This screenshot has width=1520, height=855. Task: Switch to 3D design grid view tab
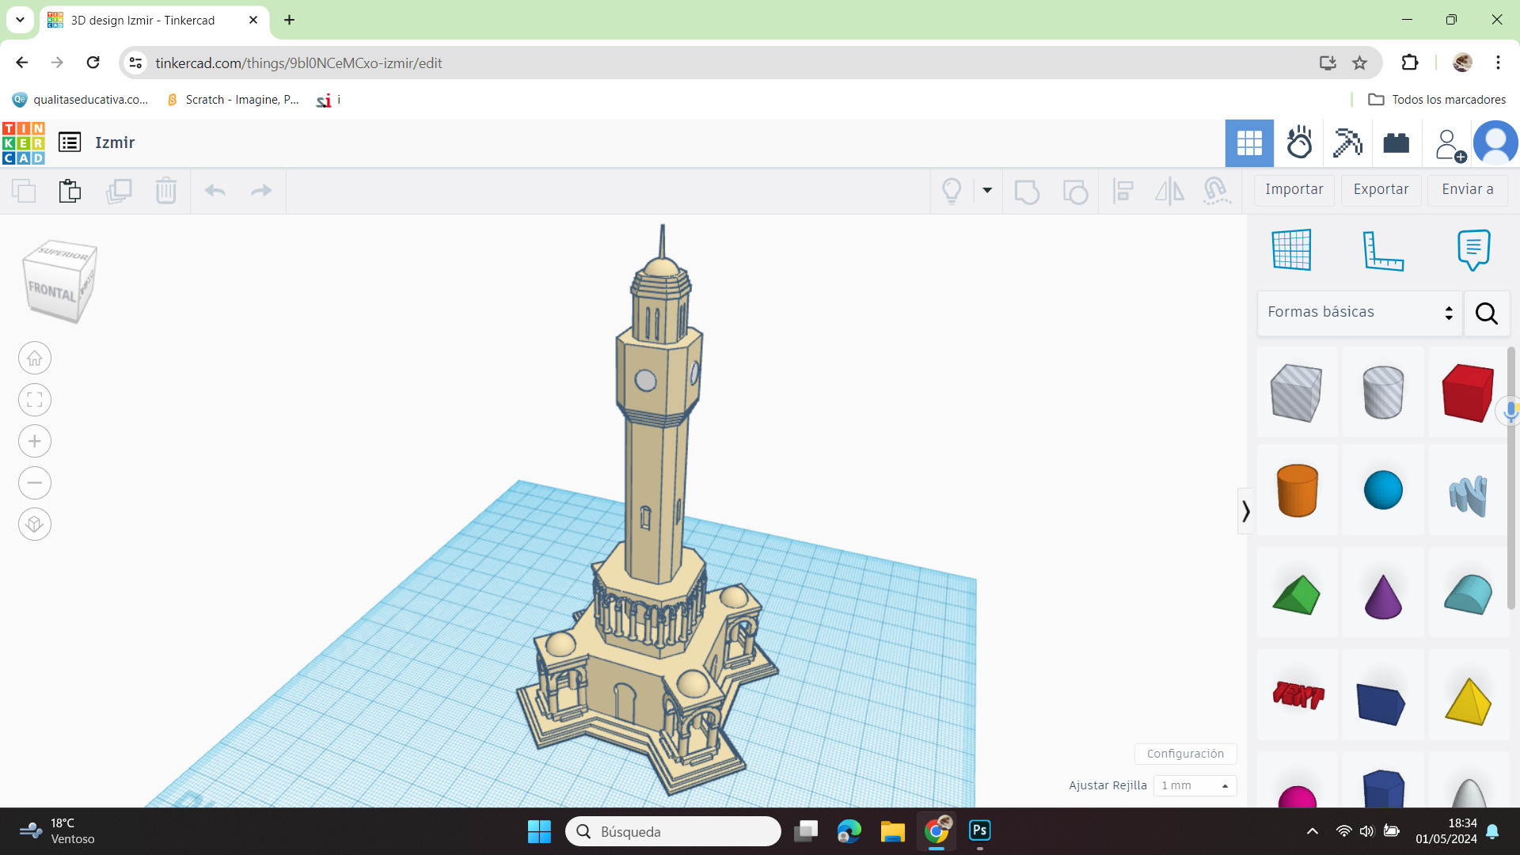1249,143
